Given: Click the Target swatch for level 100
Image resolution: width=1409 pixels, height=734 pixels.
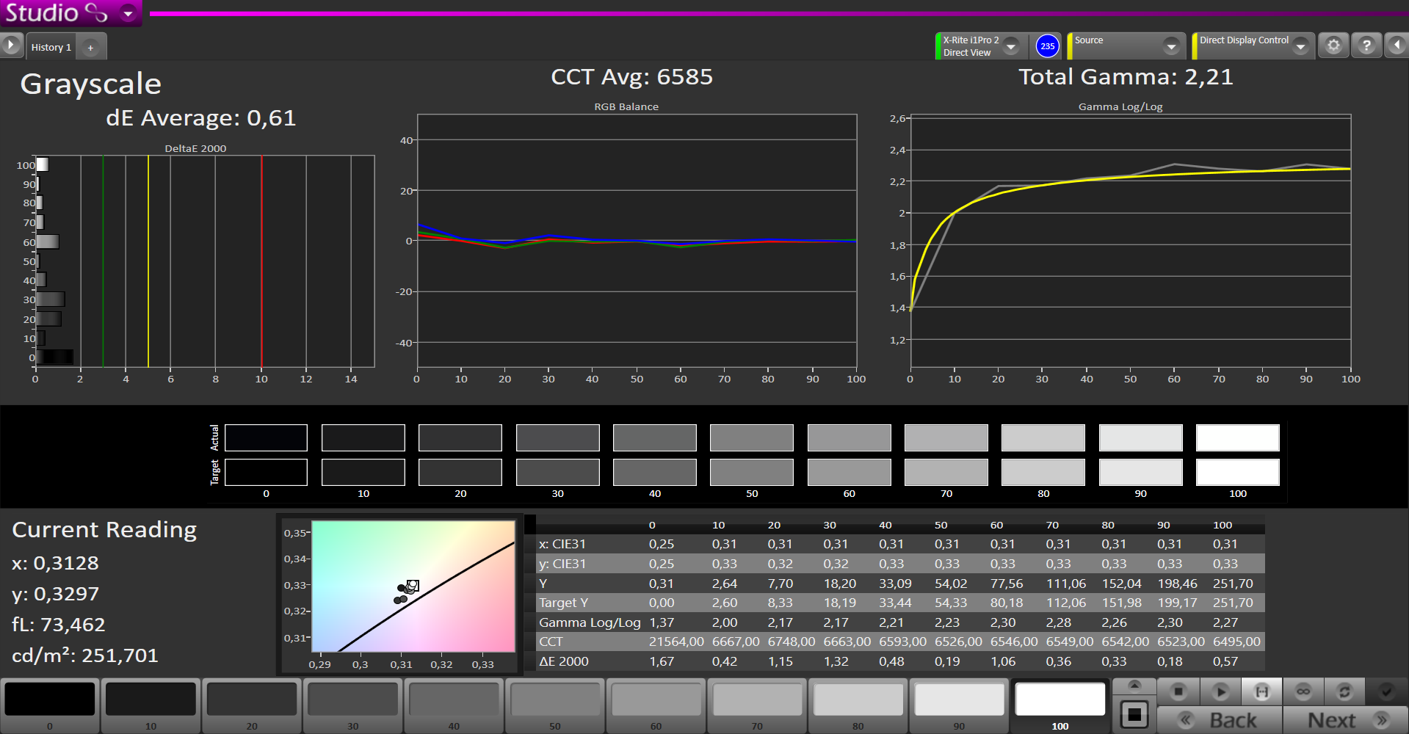Looking at the screenshot, I should coord(1238,472).
